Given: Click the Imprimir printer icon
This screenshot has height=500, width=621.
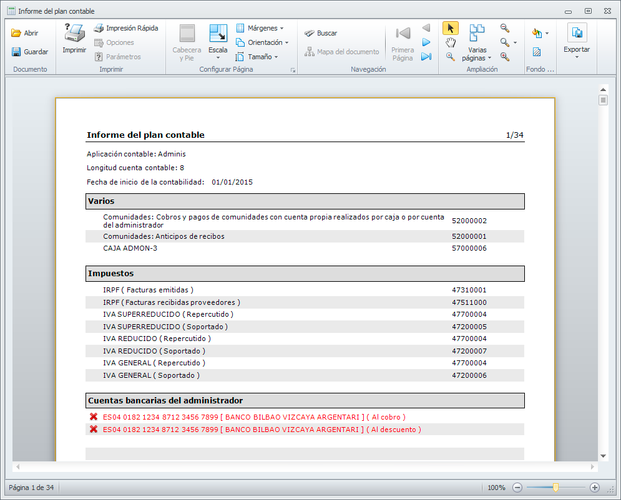Looking at the screenshot, I should [74, 37].
